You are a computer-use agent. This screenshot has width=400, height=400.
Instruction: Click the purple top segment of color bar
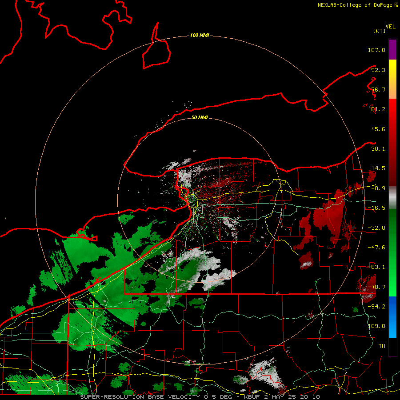392,49
